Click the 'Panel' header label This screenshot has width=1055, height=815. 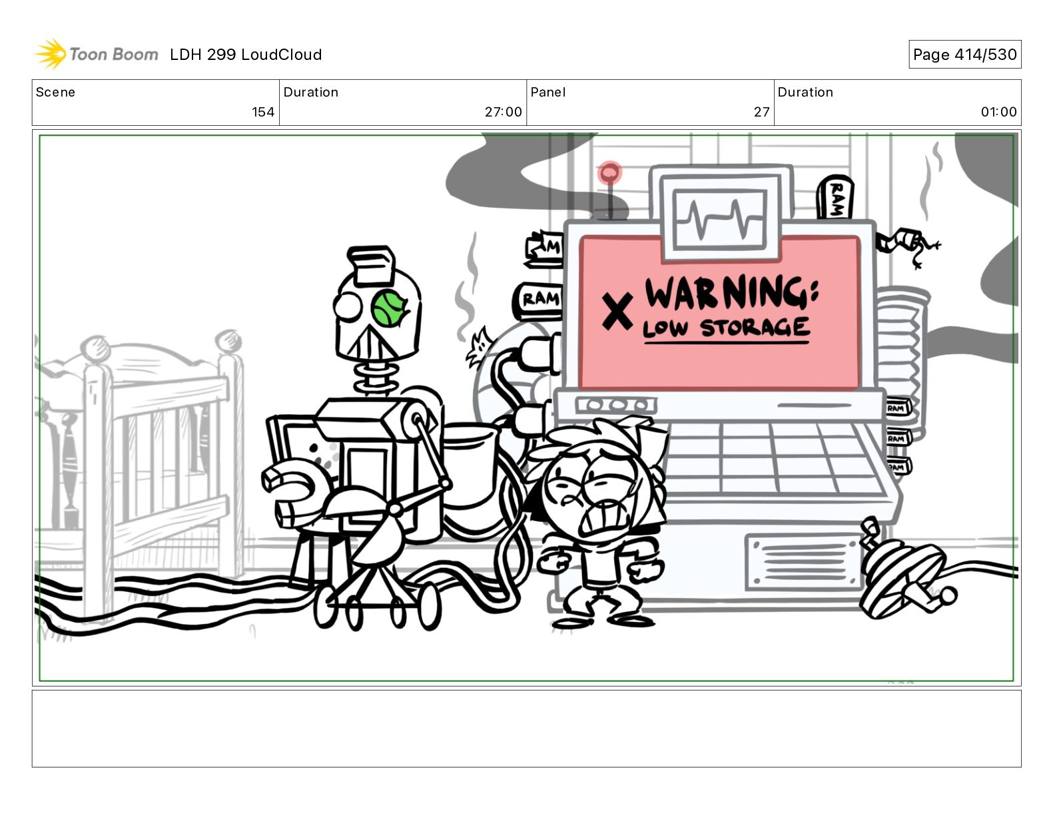(x=547, y=92)
